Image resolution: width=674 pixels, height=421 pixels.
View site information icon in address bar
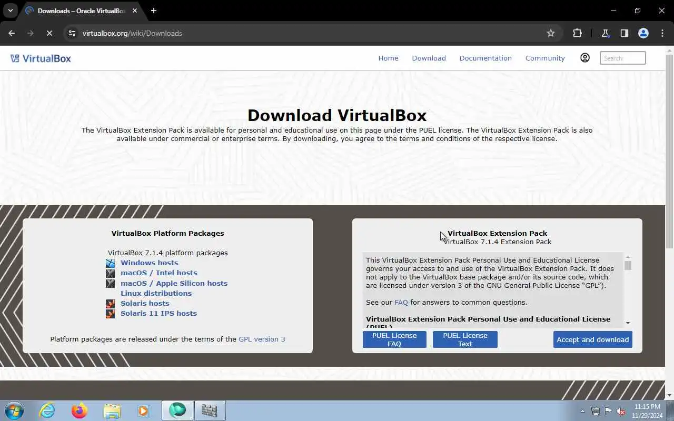(x=72, y=33)
